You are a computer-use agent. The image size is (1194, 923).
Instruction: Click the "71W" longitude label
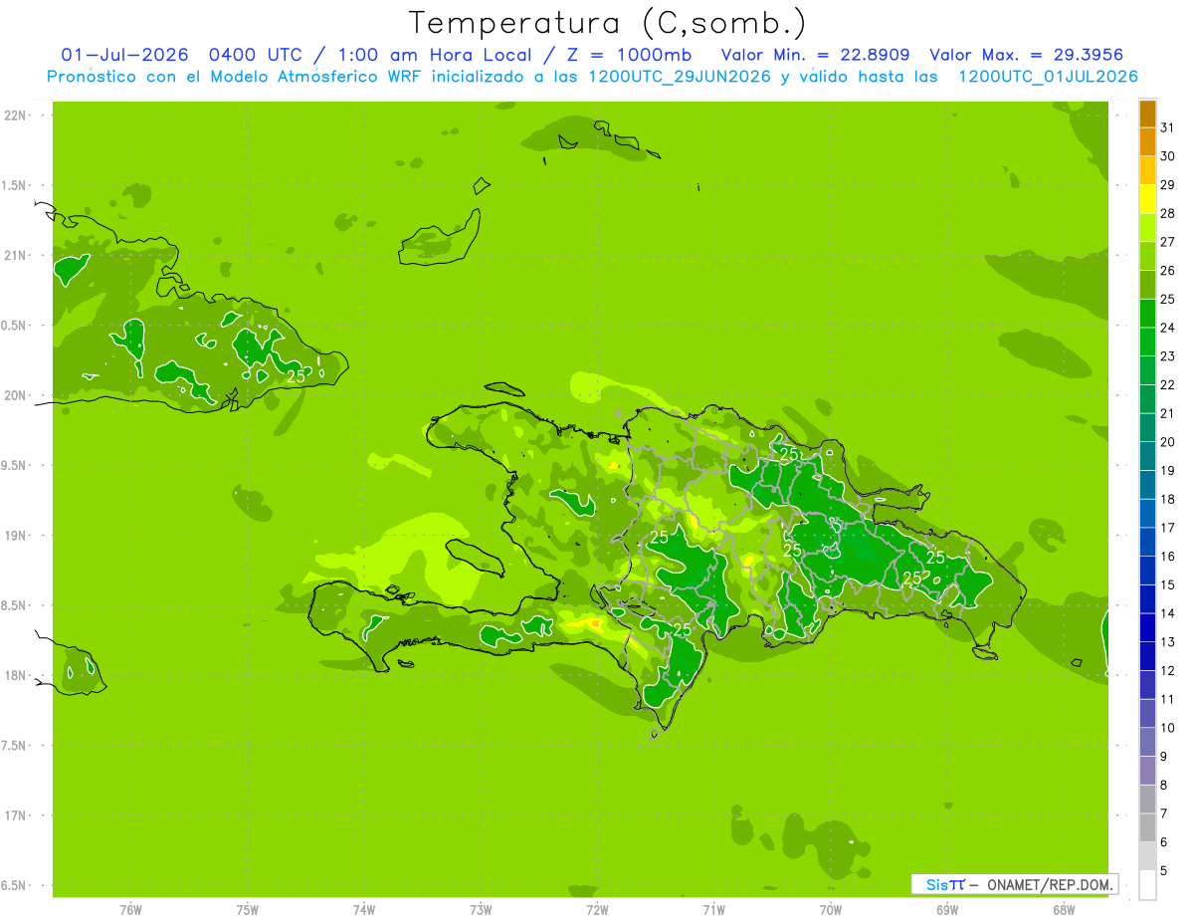pos(713,909)
